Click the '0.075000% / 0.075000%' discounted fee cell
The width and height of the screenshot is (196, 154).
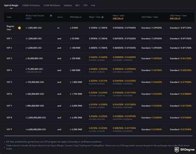pyautogui.click(x=124, y=28)
